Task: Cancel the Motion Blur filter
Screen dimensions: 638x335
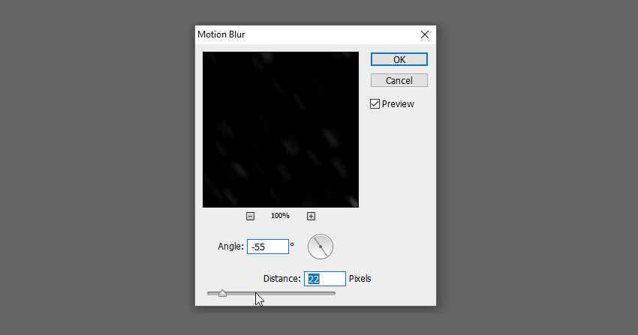Action: coord(399,80)
